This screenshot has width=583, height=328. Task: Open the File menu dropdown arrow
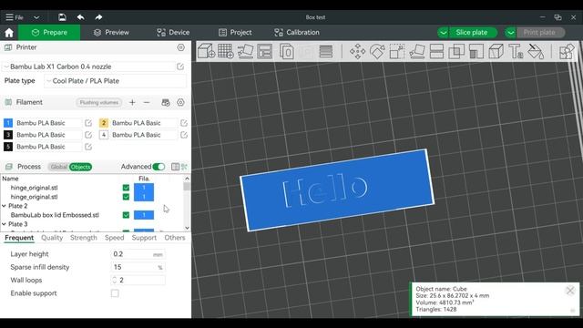click(36, 17)
